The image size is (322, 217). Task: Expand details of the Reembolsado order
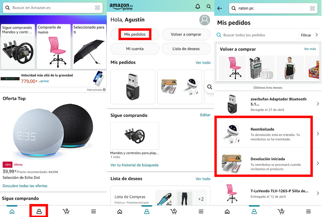point(318,134)
